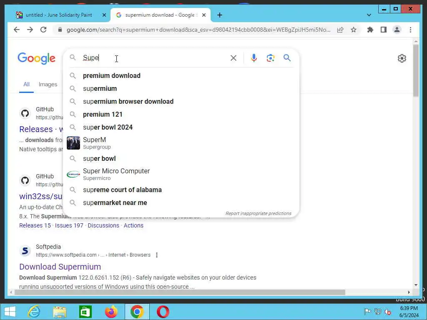Screen dimensions: 427x320
Task: Choose suggestion 'supreme court of alabama'
Action: pos(181,190)
